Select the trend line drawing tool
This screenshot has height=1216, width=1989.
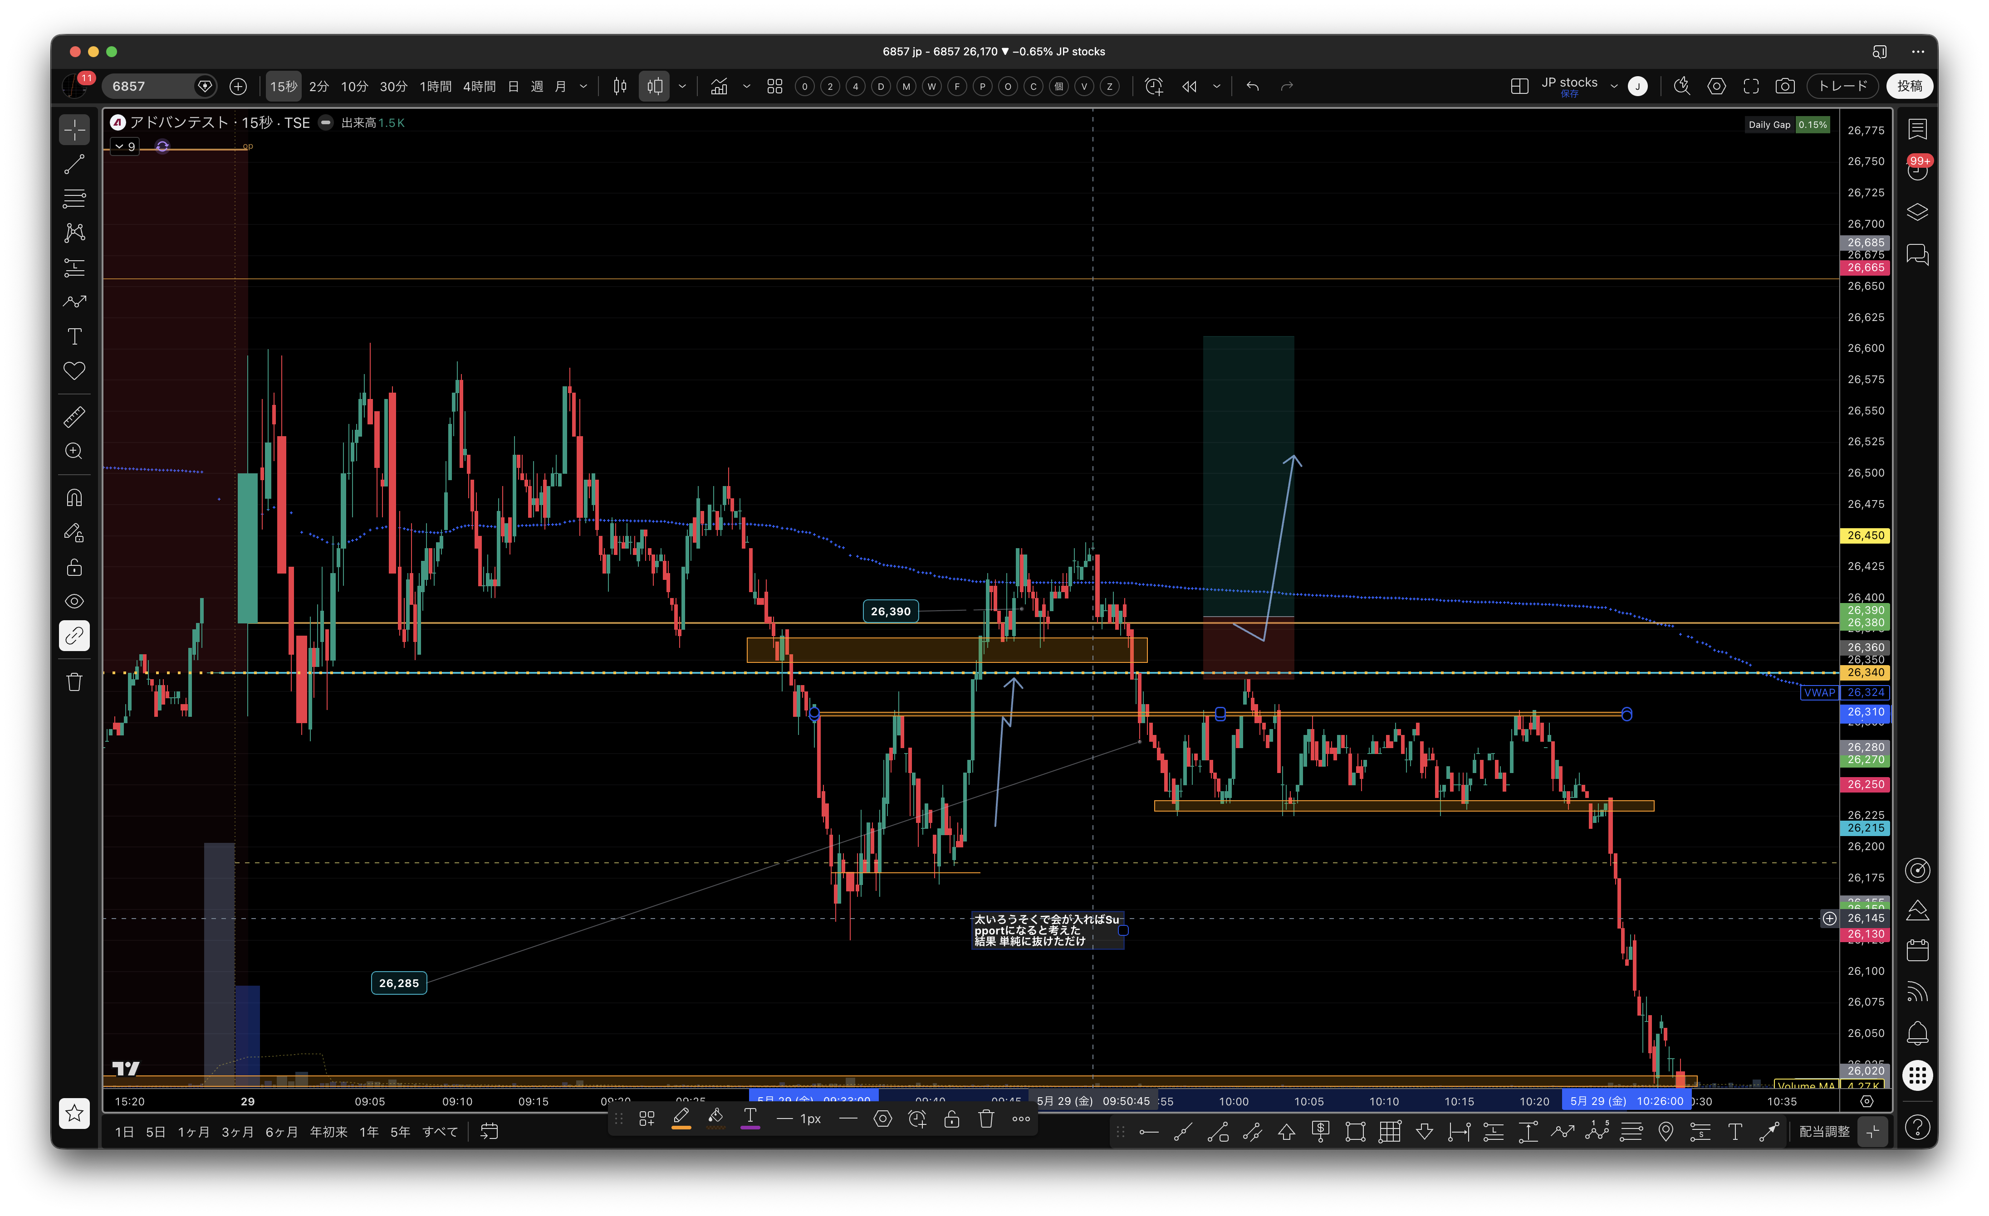tap(74, 165)
